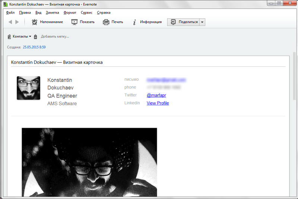The width and height of the screenshot is (298, 199).
Task: Click the blurred phone number
Action: coord(164,87)
